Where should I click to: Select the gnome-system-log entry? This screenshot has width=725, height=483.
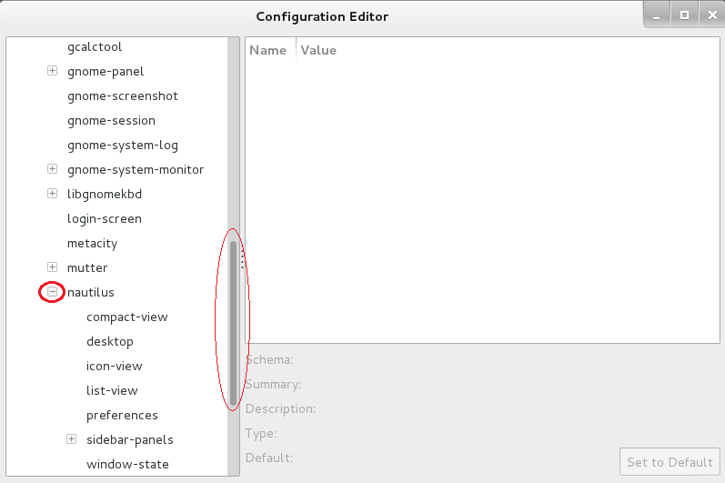(x=123, y=146)
